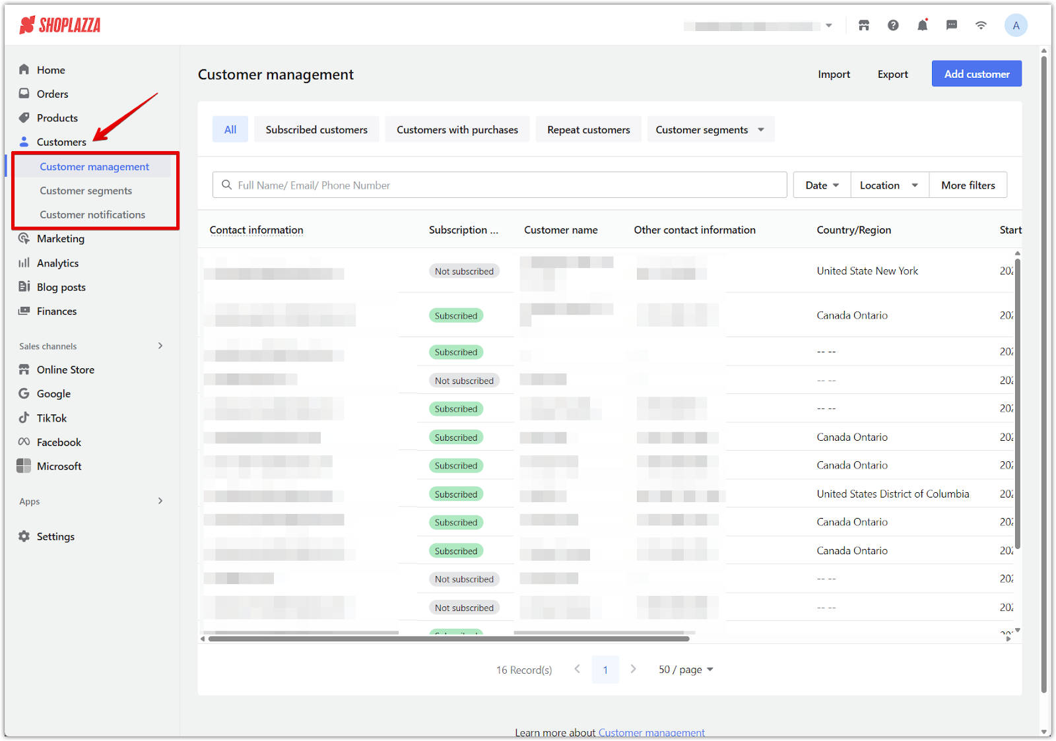Expand the Customer segments tab dropdown arrow
This screenshot has width=1056, height=741.
point(761,130)
